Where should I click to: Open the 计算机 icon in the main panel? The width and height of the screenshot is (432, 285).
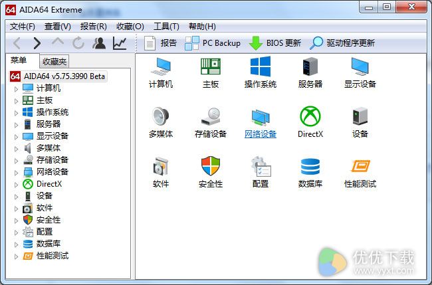(x=161, y=67)
